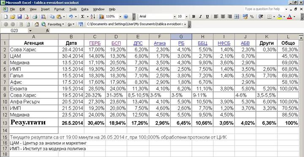
Task: Toggle Underline formatting
Action: coord(207,16)
